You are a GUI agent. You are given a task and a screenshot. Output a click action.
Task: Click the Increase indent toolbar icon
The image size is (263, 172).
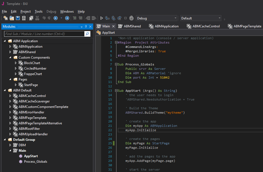94,18
